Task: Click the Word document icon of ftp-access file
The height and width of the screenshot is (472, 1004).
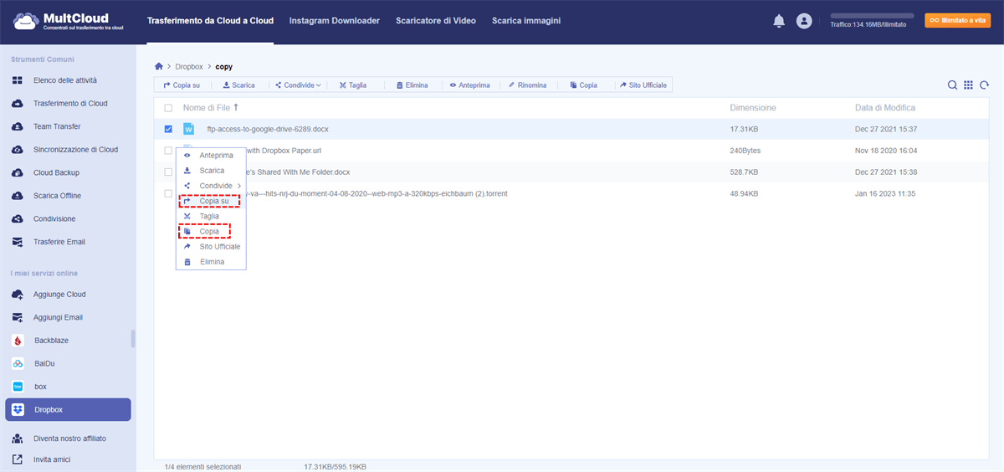Action: 189,129
